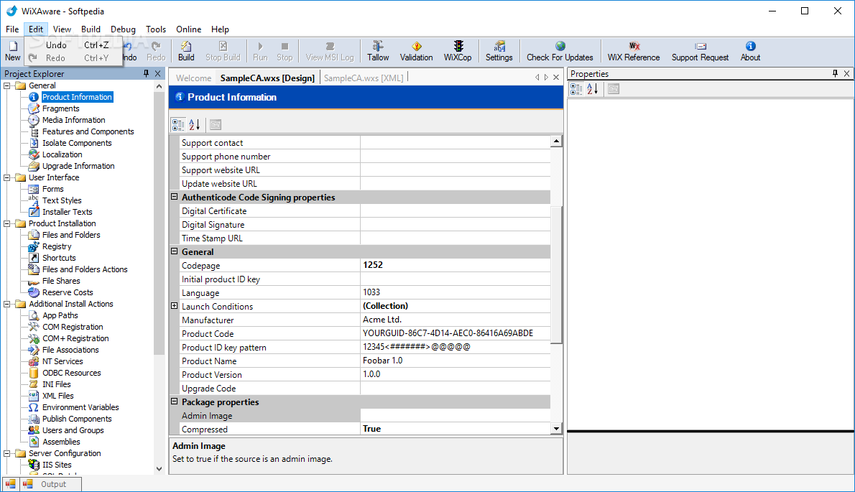This screenshot has height=492, width=855.
Task: Open the Debug menu
Action: tap(124, 29)
